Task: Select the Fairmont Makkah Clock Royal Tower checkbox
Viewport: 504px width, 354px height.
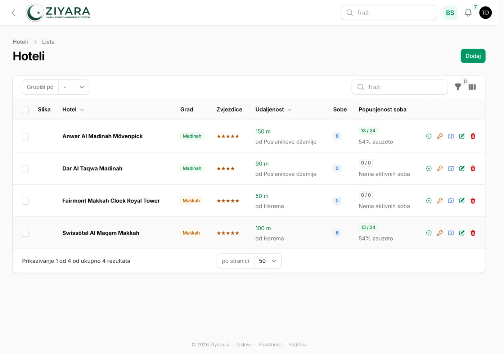Action: pyautogui.click(x=25, y=201)
